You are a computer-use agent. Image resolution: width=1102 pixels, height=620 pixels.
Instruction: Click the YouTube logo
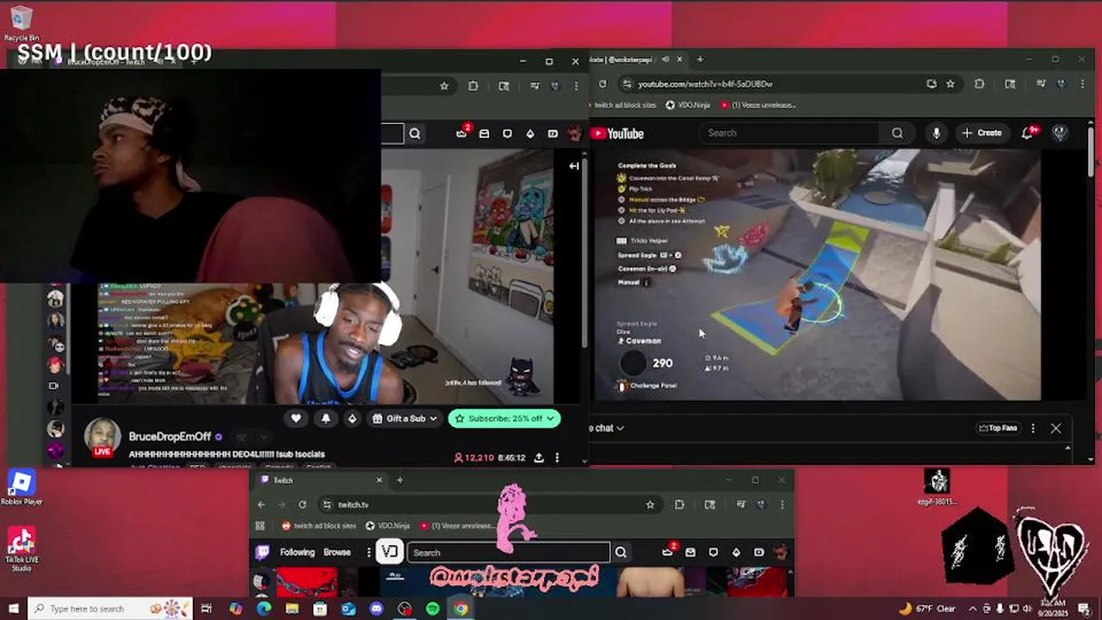tap(617, 133)
